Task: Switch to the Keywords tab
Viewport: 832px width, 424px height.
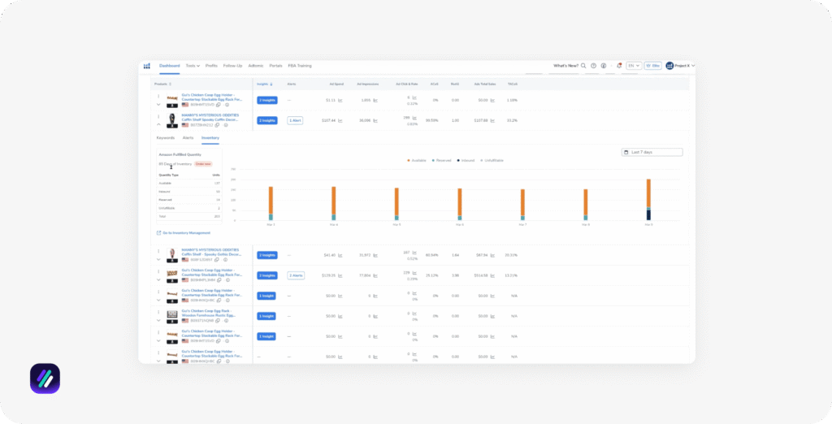Action: click(166, 138)
